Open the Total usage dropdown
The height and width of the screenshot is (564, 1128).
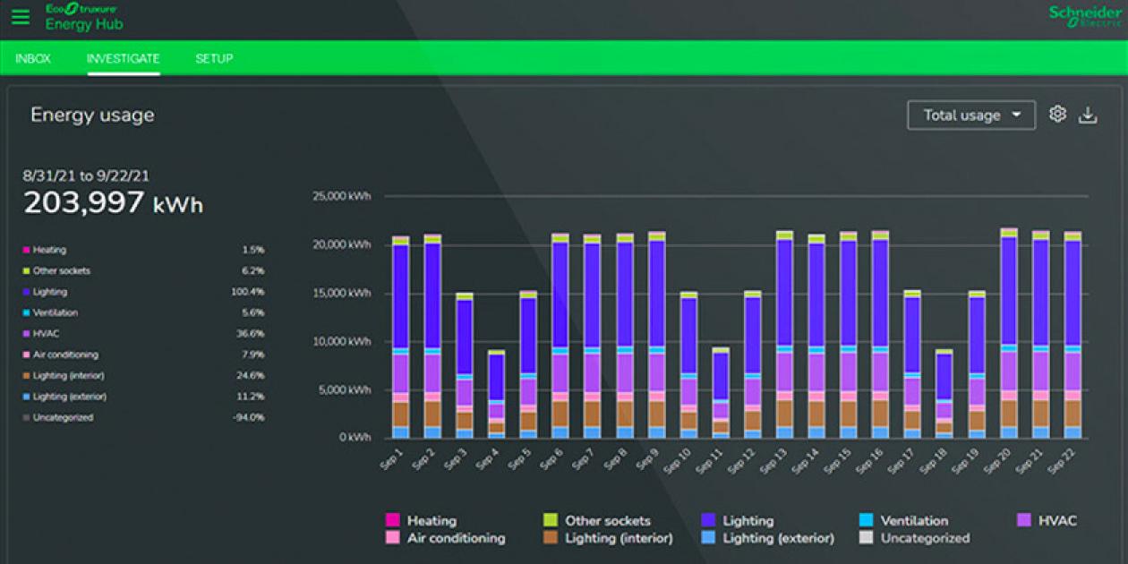pyautogui.click(x=971, y=115)
